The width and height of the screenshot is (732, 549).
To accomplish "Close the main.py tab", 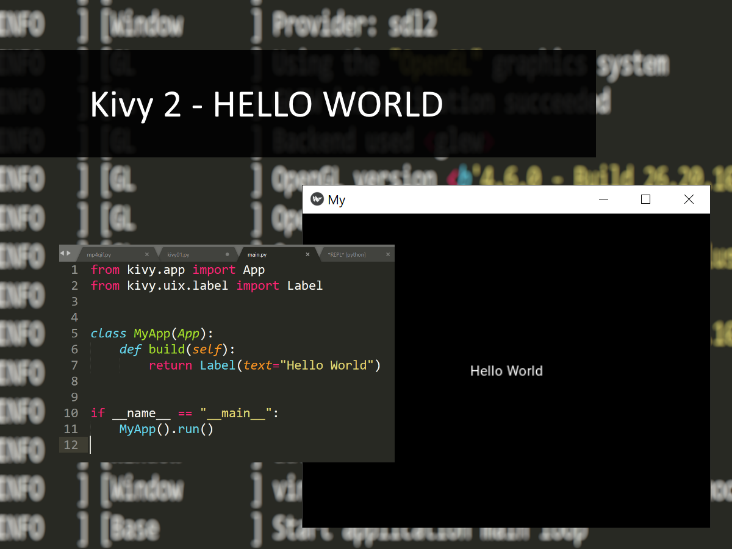I will click(x=307, y=254).
